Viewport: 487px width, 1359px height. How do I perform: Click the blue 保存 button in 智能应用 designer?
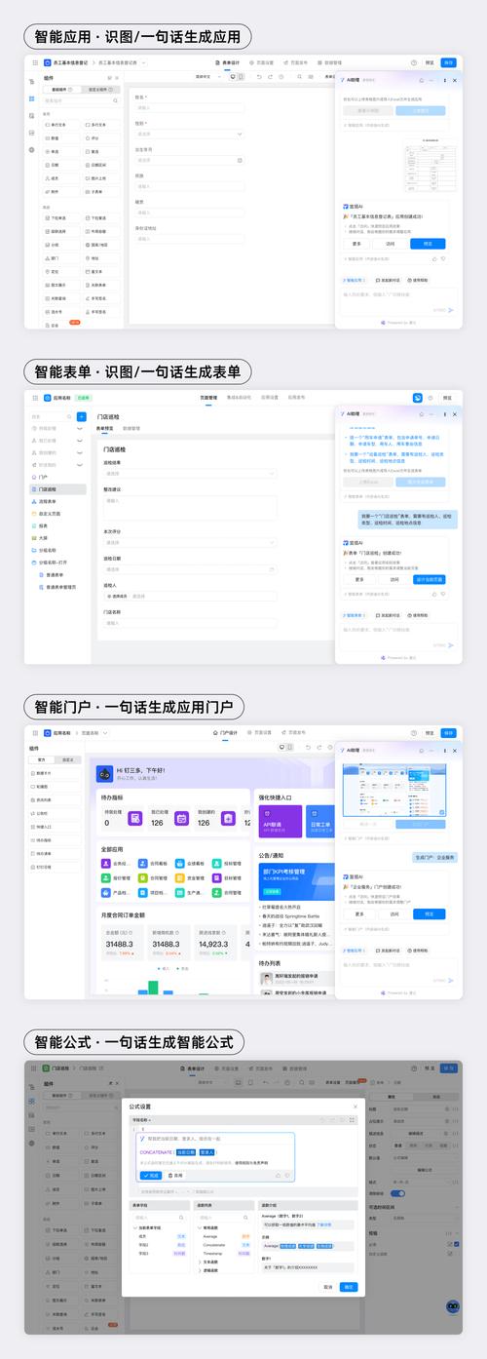pos(448,62)
